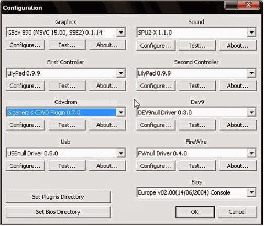Screen dimensions: 264x226
Task: Click Set Plugins Directory
Action: coord(58,197)
